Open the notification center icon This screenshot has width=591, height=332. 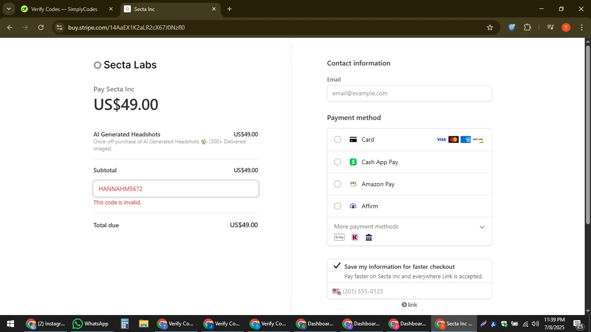578,324
